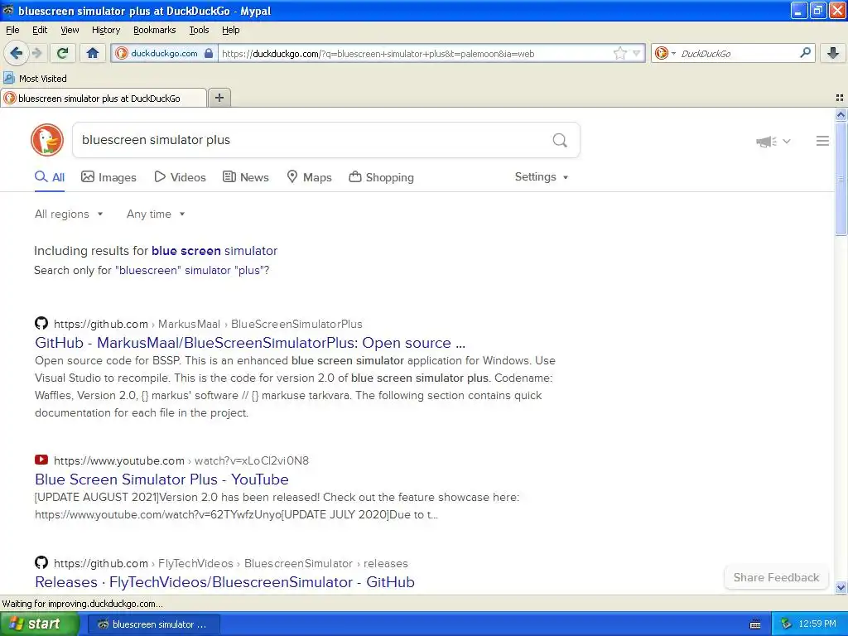Switch to the Maps tab
This screenshot has width=848, height=636.
(309, 177)
